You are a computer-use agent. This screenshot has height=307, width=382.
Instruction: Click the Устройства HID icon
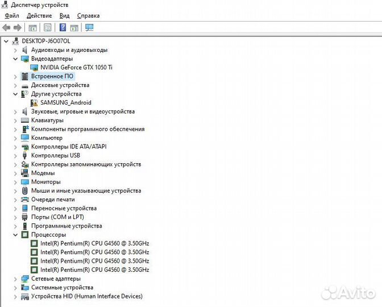(25, 297)
